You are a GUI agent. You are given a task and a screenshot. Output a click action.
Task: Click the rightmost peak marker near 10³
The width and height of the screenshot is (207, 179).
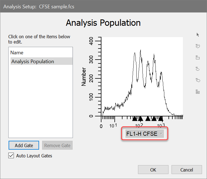point(161,119)
